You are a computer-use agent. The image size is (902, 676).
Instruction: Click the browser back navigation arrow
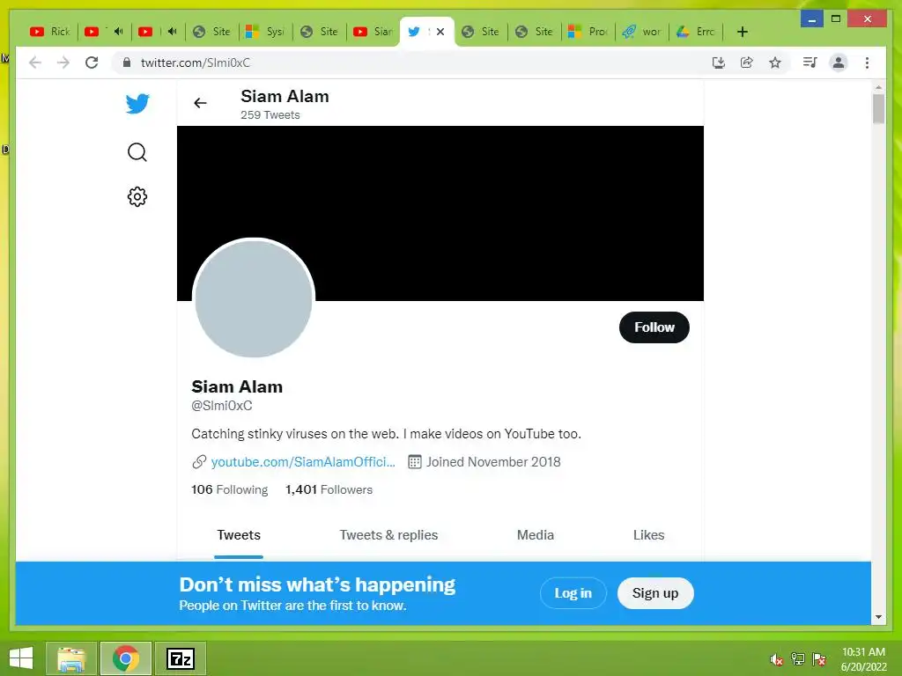tap(35, 62)
